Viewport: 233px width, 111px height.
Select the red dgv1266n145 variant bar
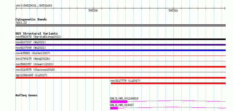tap(120, 78)
